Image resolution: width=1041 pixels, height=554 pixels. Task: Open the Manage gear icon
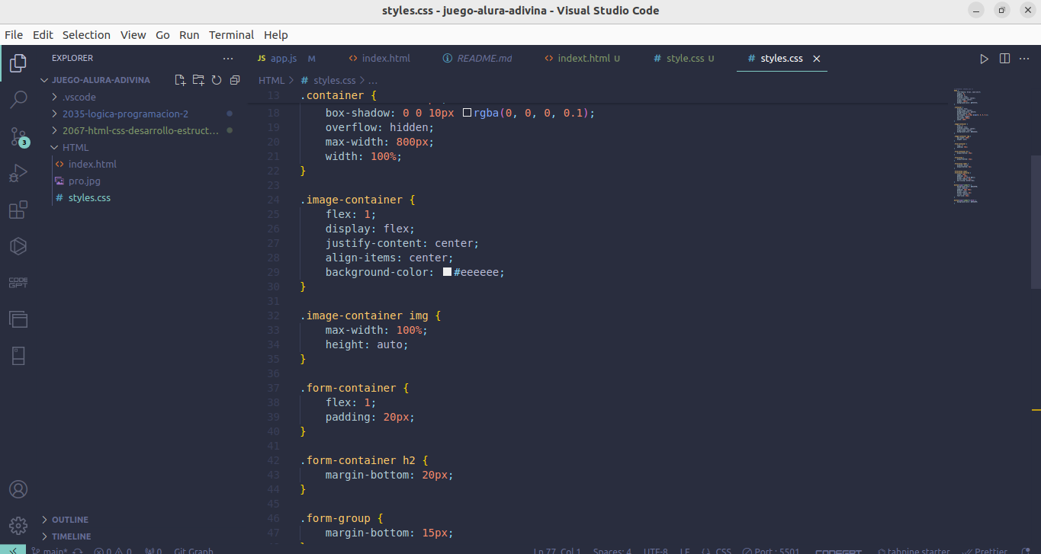[x=18, y=526]
